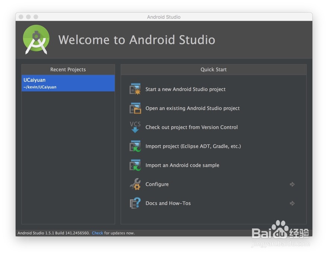Click the Import project Eclipse/Gradle icon

pyautogui.click(x=135, y=146)
